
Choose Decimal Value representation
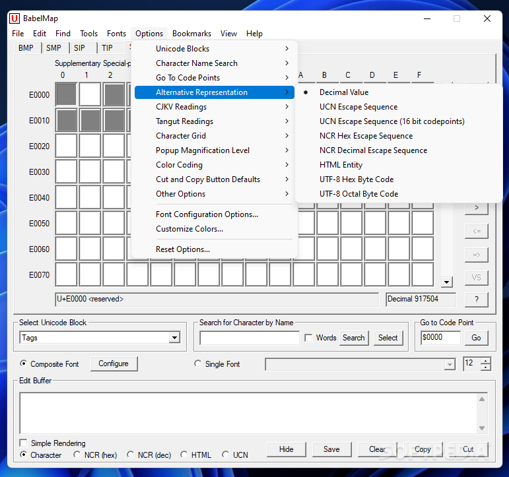coord(399,92)
